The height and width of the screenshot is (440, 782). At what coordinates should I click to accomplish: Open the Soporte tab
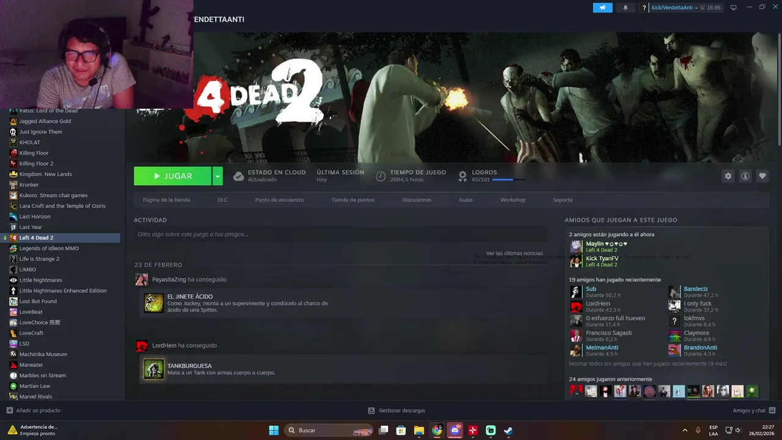[x=563, y=200]
